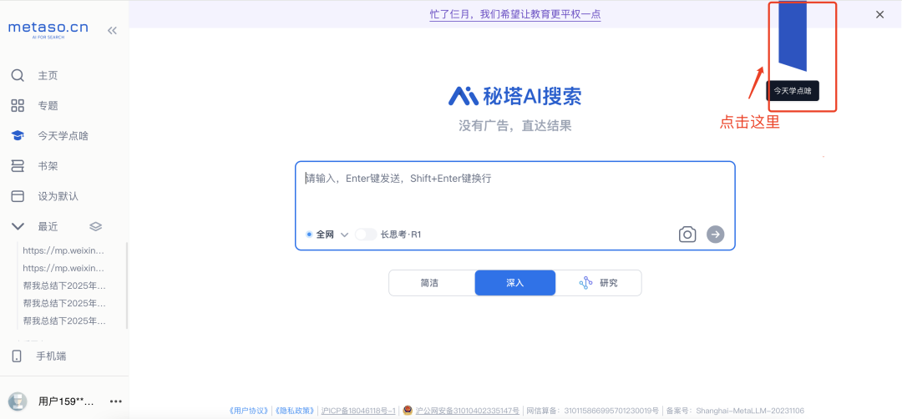Click the 秘塔AI搜索 logo
Screen dimensions: 902x419
[x=514, y=96]
